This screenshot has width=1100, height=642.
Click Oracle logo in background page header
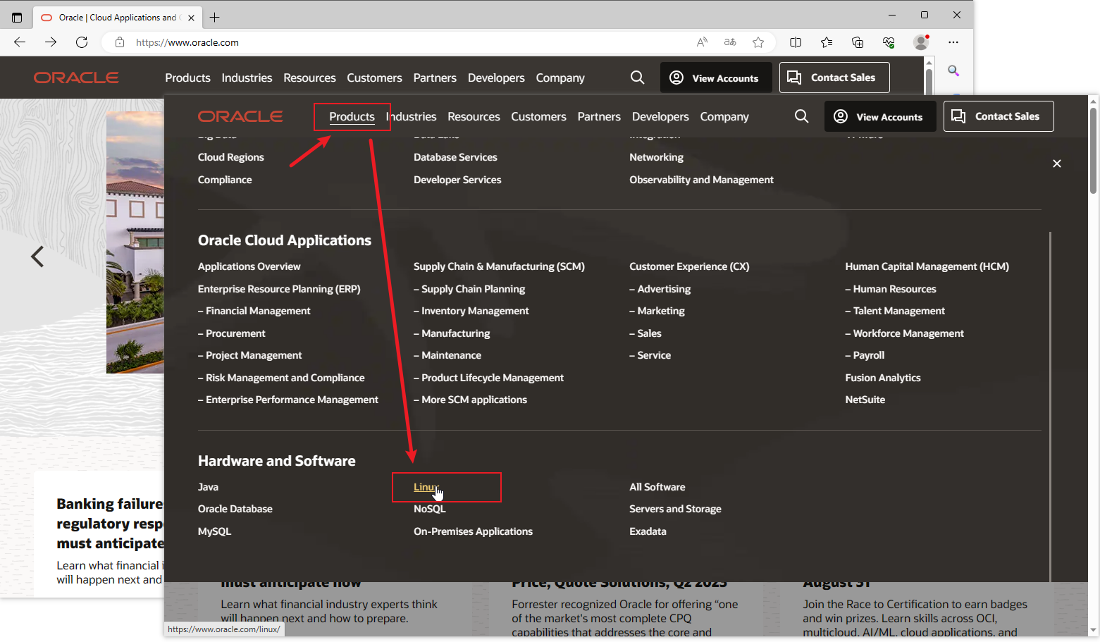[x=76, y=78]
